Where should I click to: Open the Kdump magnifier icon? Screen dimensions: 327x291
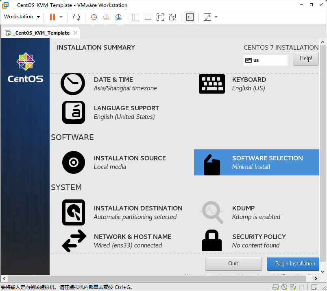pos(212,212)
